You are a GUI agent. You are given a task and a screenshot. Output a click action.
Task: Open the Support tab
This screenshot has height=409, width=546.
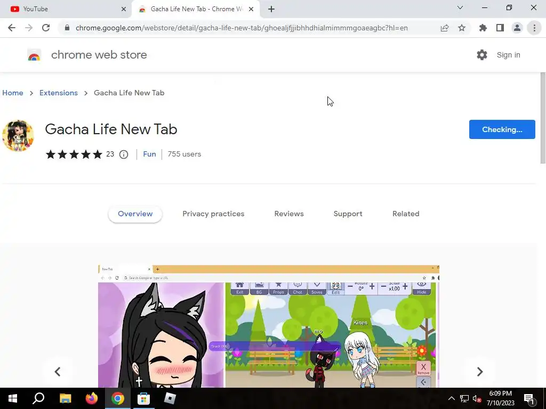point(348,214)
